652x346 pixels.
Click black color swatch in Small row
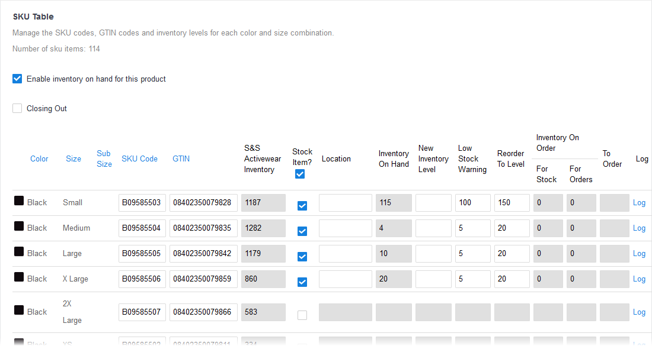(19, 201)
